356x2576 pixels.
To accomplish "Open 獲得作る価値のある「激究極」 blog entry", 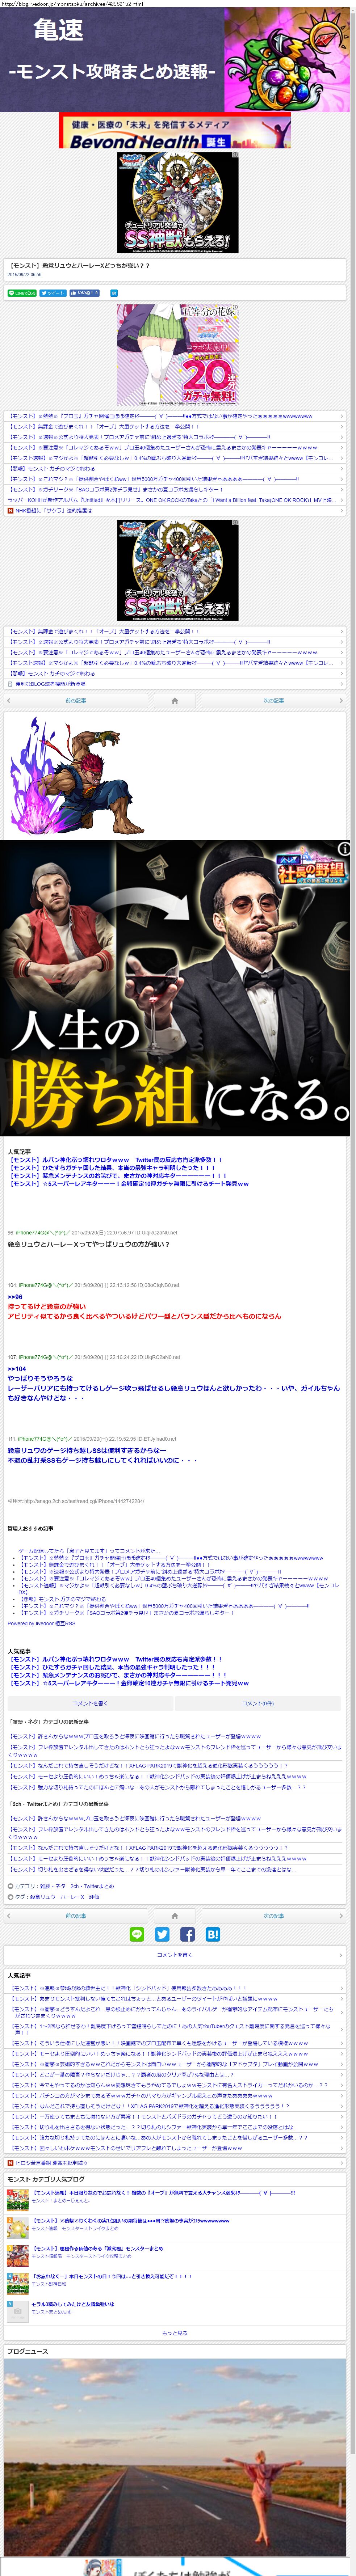I will 97,2248.
